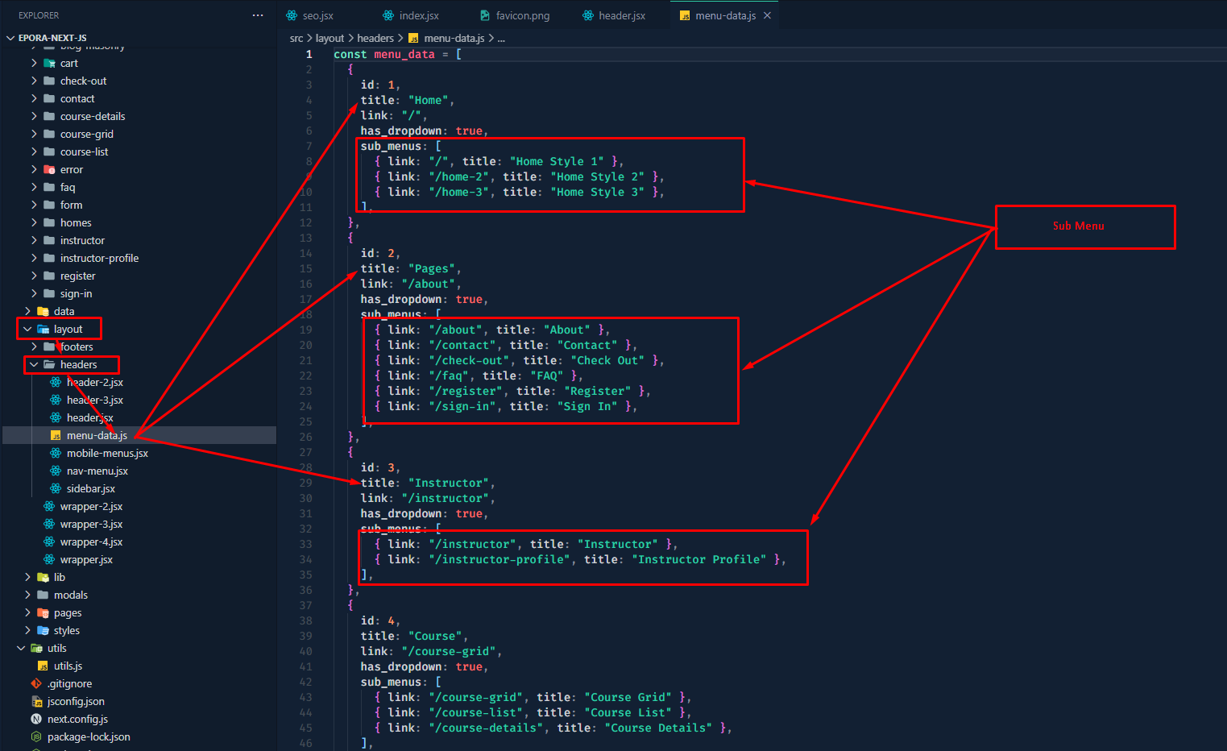Click the cart folder icon
This screenshot has height=751, width=1227.
49,63
